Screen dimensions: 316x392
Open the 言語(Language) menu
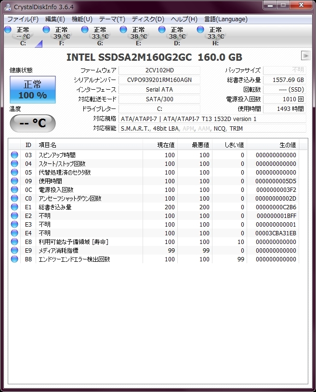226,19
